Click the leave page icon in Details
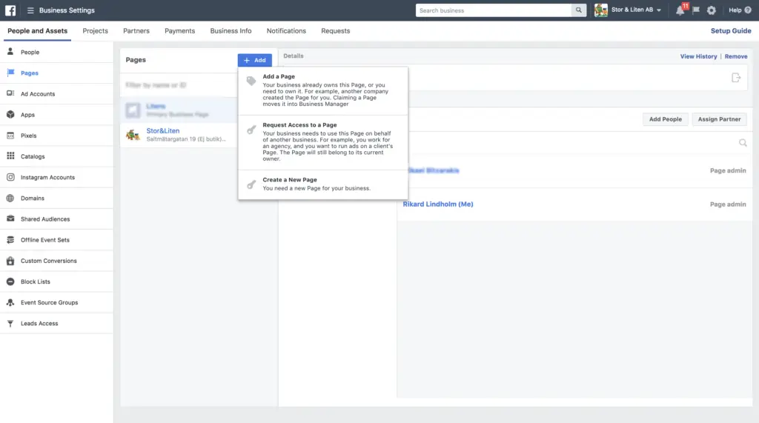The height and width of the screenshot is (423, 759). tap(736, 78)
